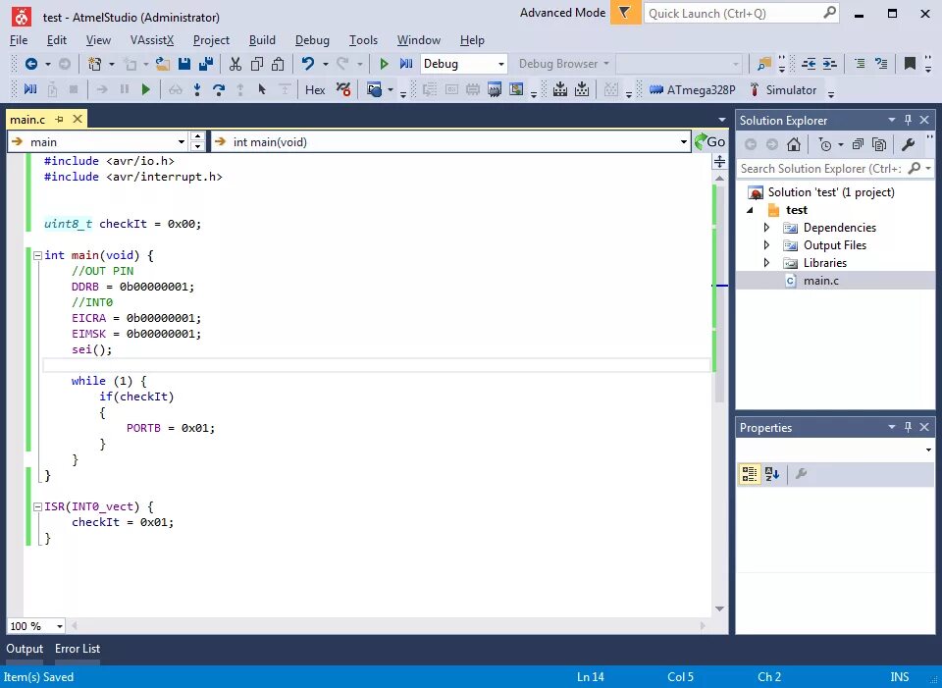Click the Decrease Indent icon
This screenshot has height=688, width=942.
809,64
